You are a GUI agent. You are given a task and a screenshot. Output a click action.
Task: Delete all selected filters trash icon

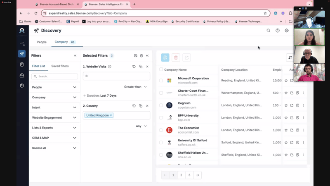coord(141,56)
